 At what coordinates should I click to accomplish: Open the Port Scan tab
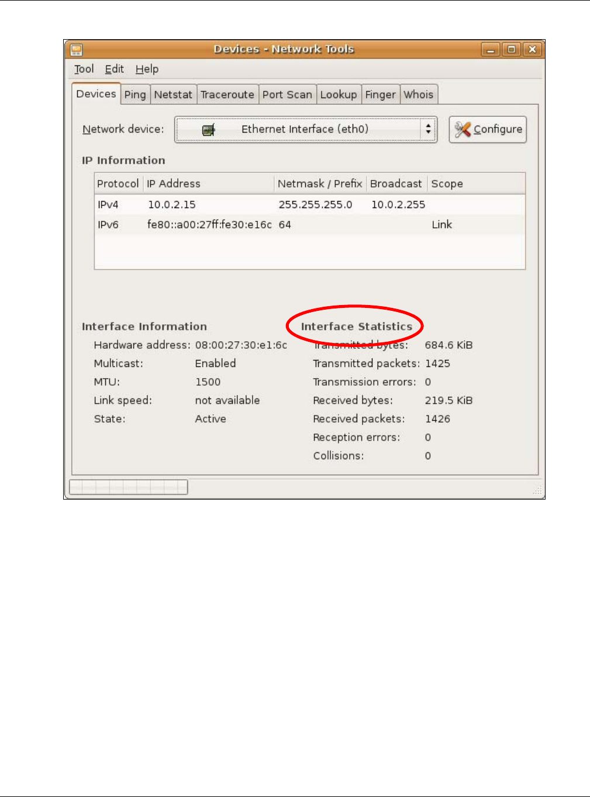point(287,95)
